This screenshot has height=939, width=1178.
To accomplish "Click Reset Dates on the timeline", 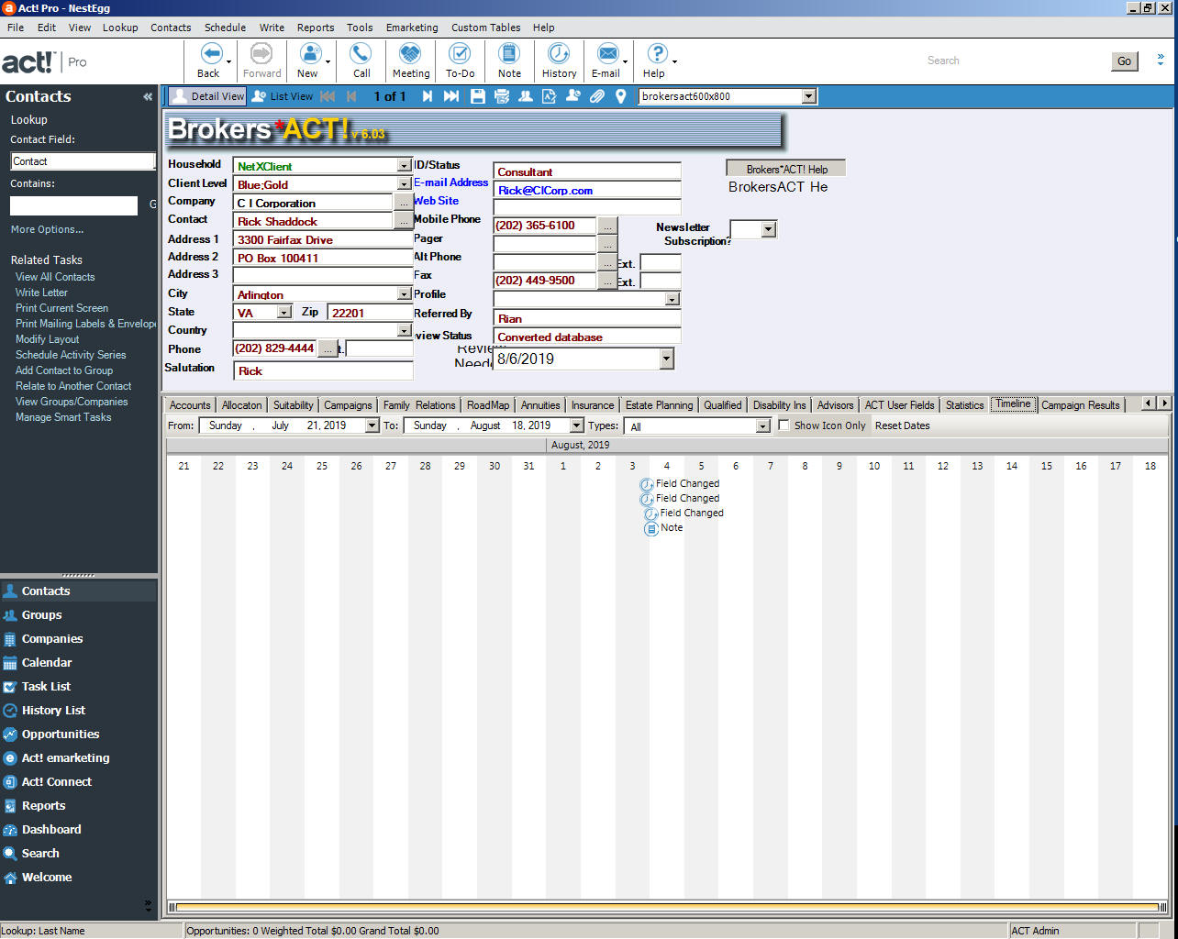I will pyautogui.click(x=902, y=426).
